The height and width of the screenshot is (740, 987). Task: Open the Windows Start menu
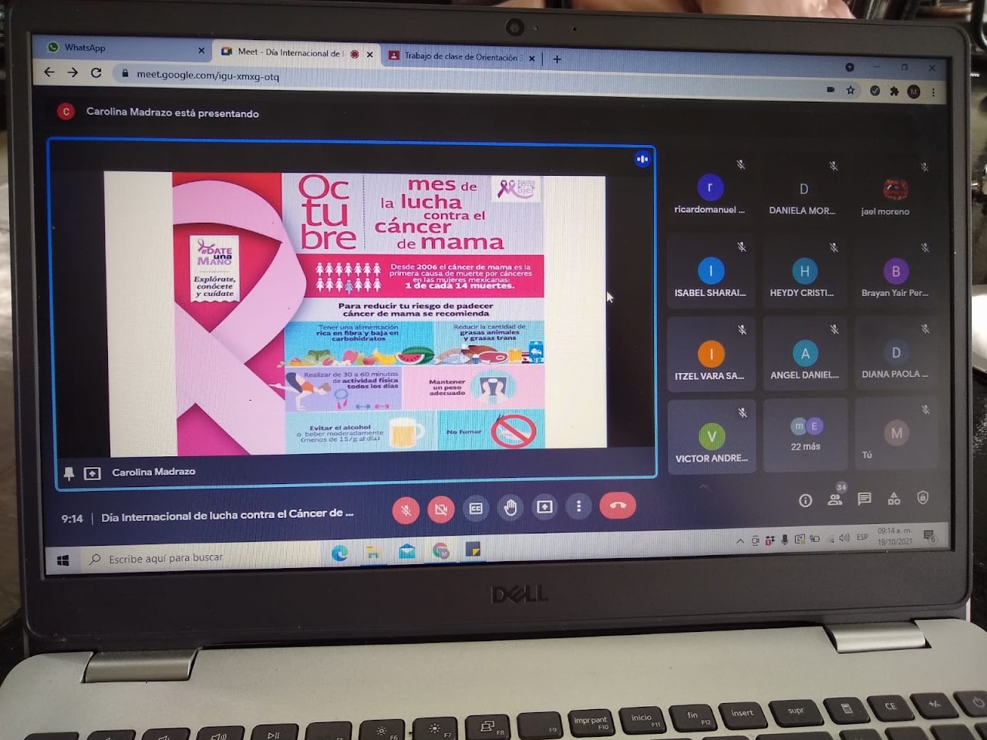coord(63,560)
